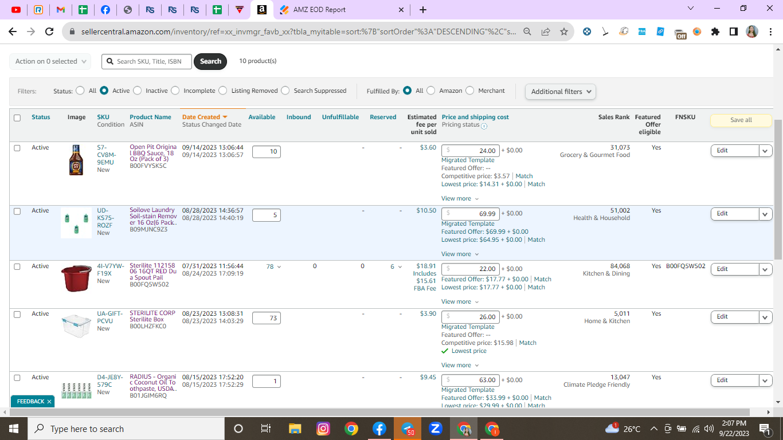Bookmark this page with the star icon
Screen dimensions: 783x440
[564, 32]
